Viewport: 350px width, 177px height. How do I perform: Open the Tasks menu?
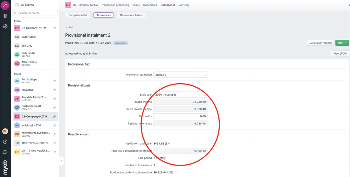pos(136,5)
